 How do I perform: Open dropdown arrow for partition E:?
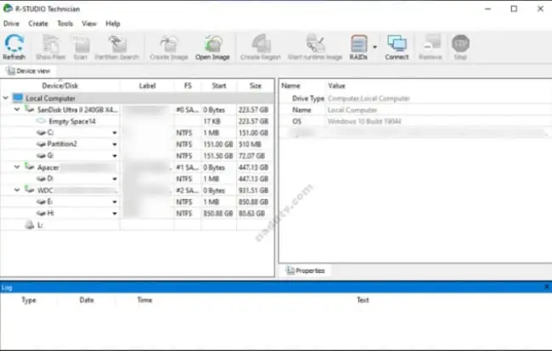pyautogui.click(x=115, y=202)
